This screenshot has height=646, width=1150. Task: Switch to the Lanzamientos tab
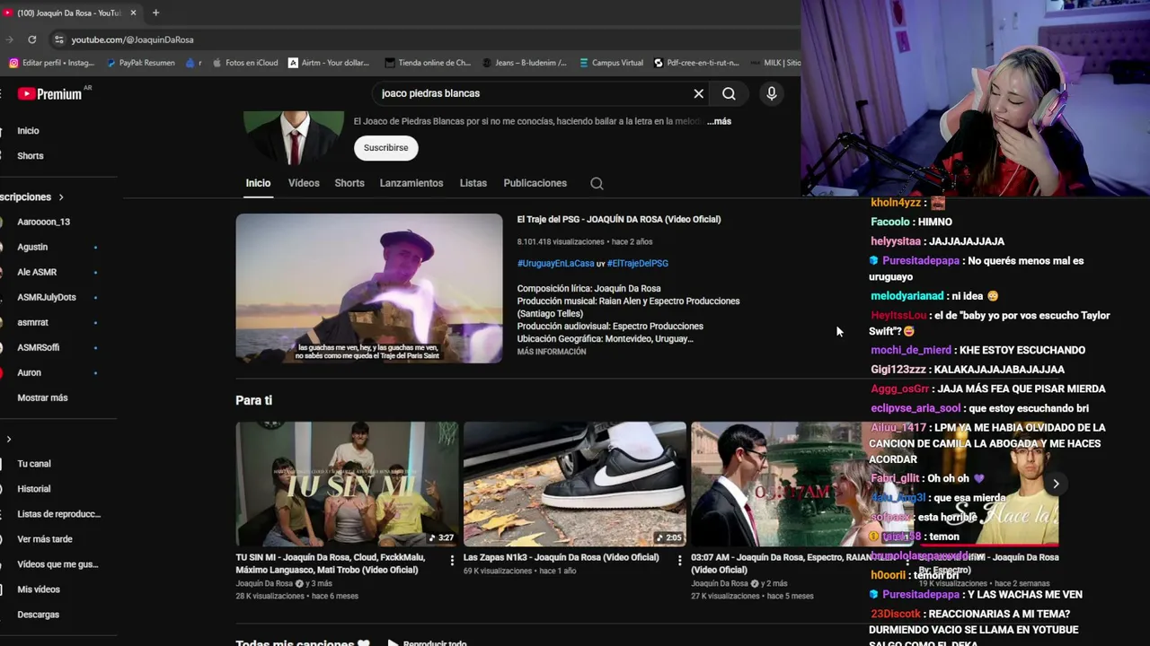[x=411, y=183]
